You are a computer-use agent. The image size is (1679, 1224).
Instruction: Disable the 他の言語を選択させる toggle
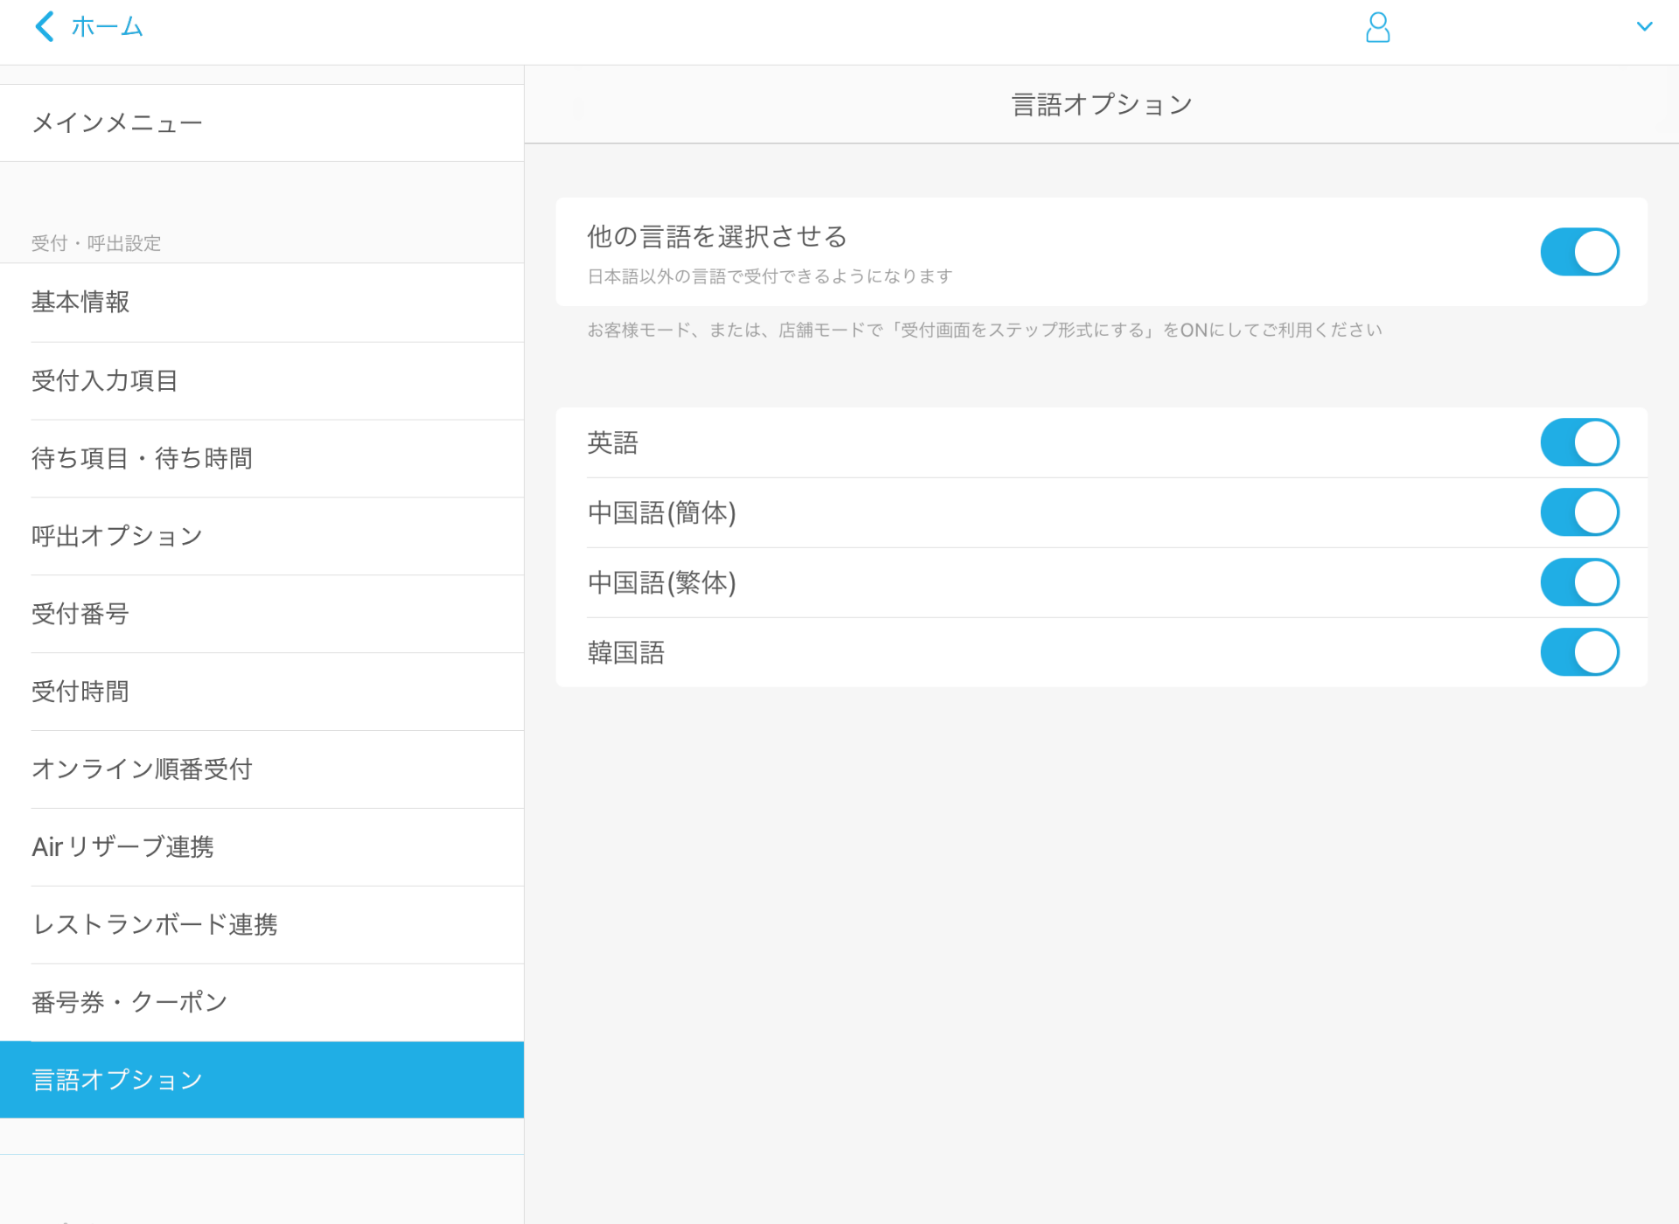[x=1579, y=252]
